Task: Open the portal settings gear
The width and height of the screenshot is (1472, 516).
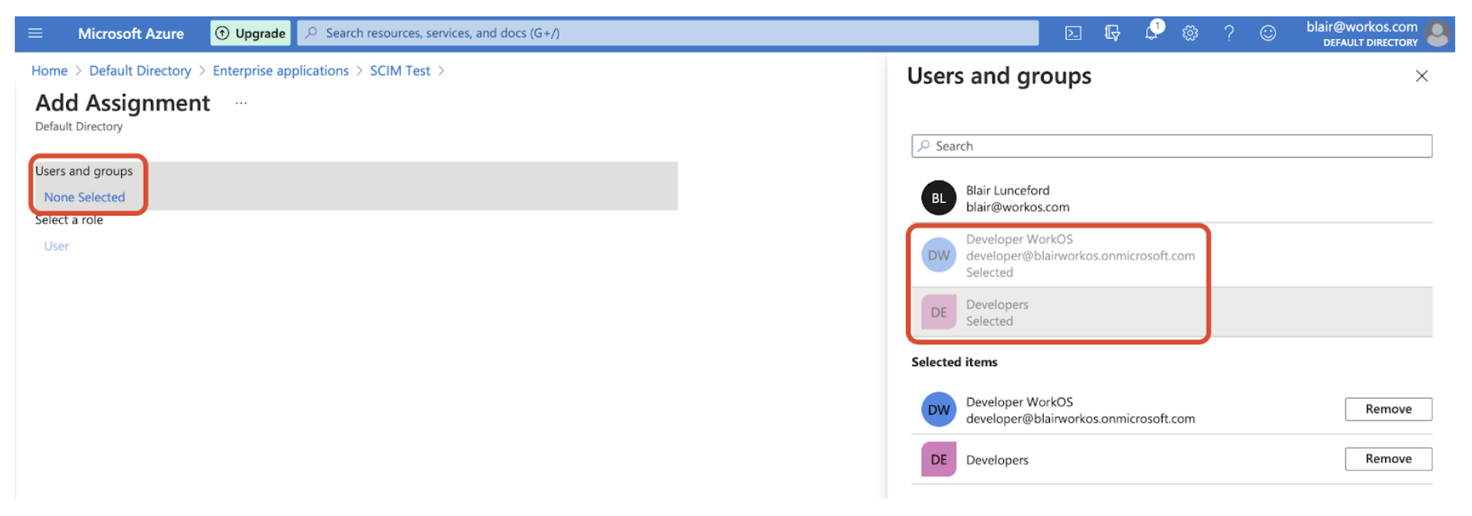Action: coord(1190,33)
